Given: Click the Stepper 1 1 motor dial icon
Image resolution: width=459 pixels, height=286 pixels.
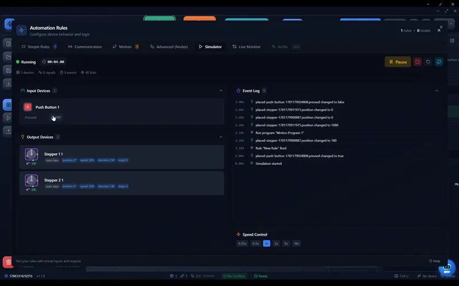Looking at the screenshot, I should (x=32, y=154).
